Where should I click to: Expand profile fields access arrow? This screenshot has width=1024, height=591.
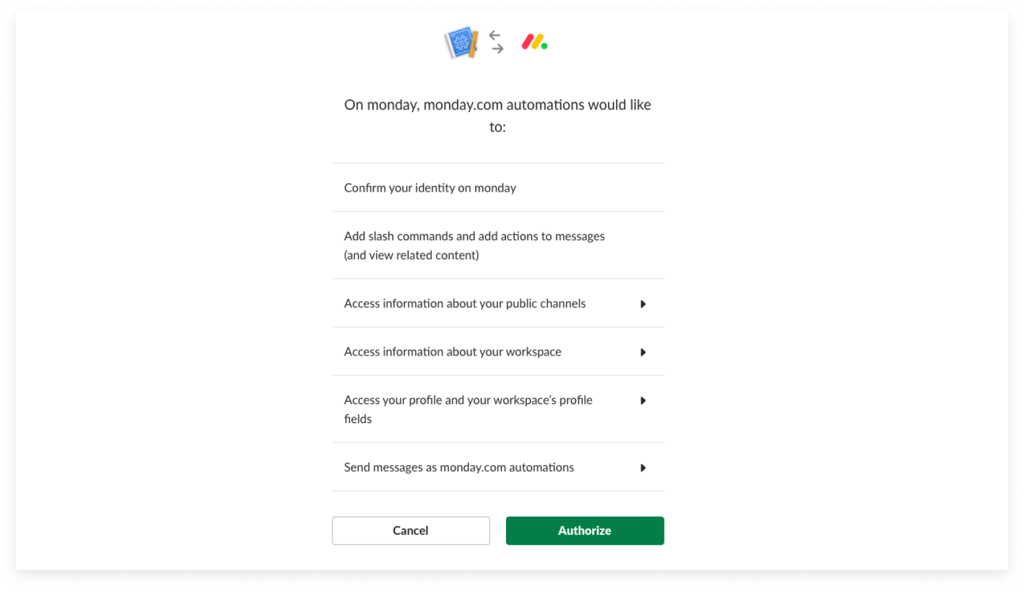[643, 401]
